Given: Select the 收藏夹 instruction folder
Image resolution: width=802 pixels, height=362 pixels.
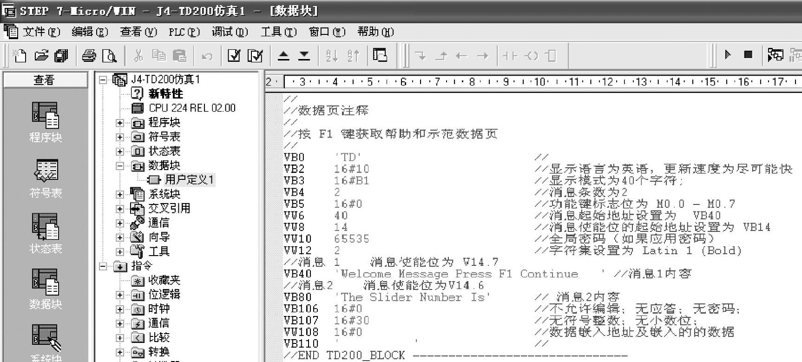Looking at the screenshot, I should click(x=164, y=280).
